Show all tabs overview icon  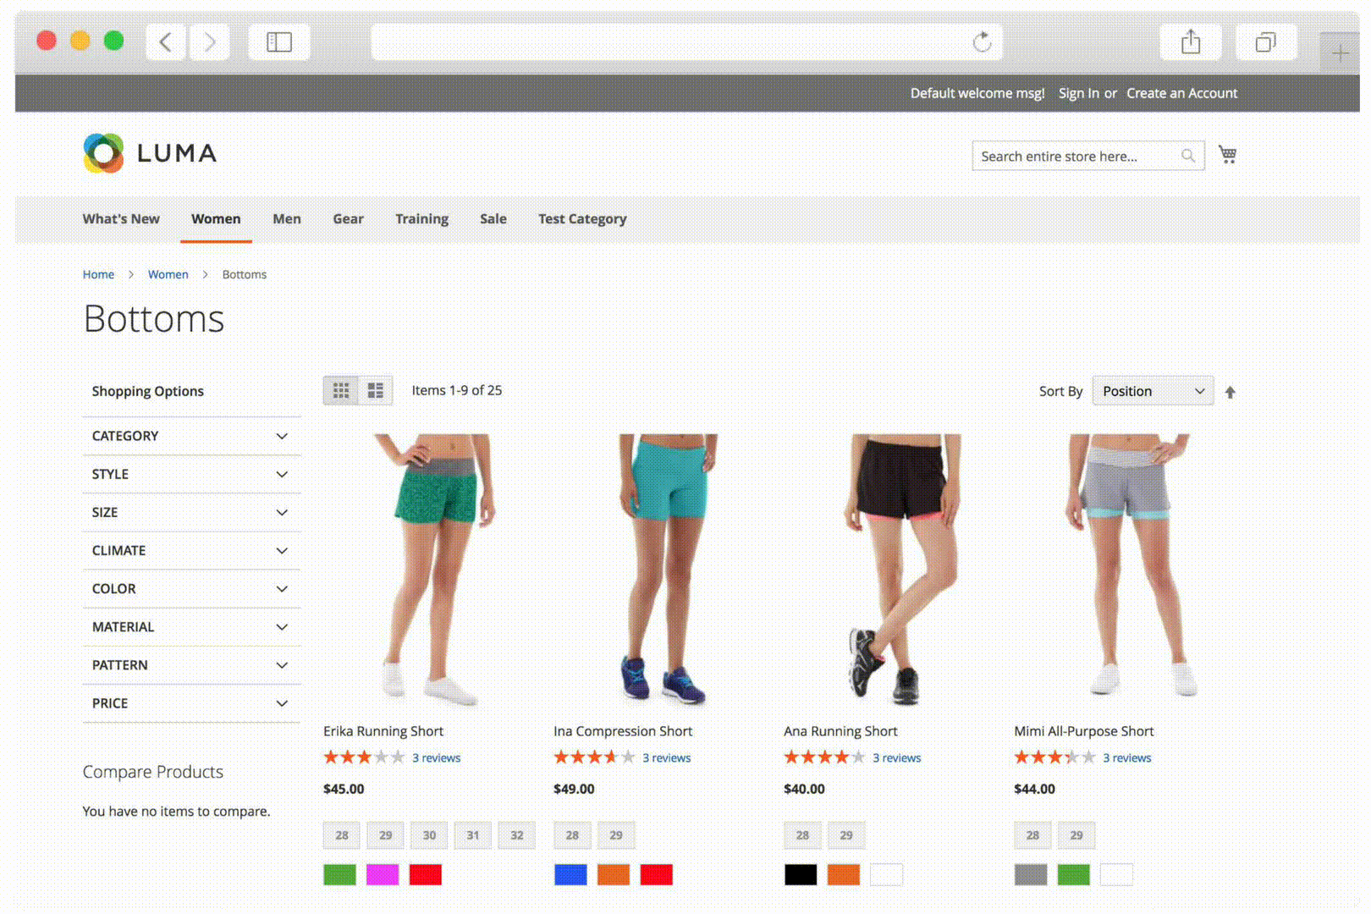pos(1266,41)
